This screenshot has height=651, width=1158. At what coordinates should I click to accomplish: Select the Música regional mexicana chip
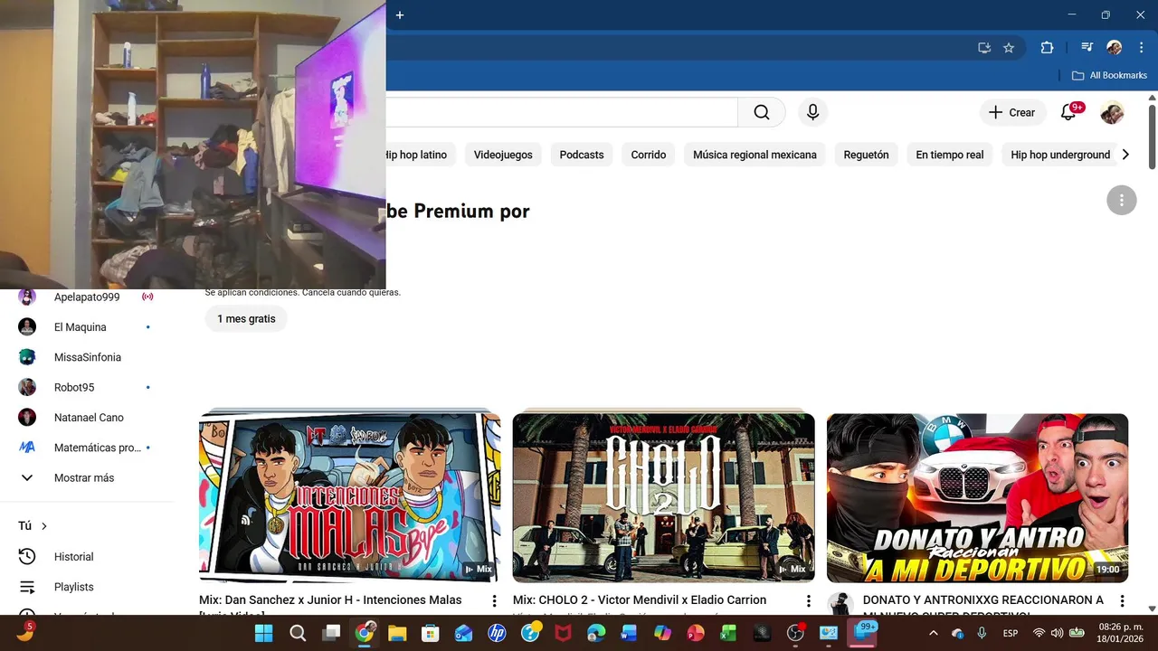click(755, 155)
